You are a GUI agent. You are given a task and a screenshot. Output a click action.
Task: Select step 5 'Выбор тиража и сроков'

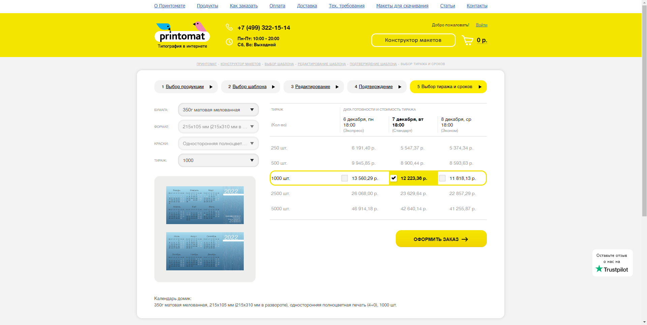448,87
